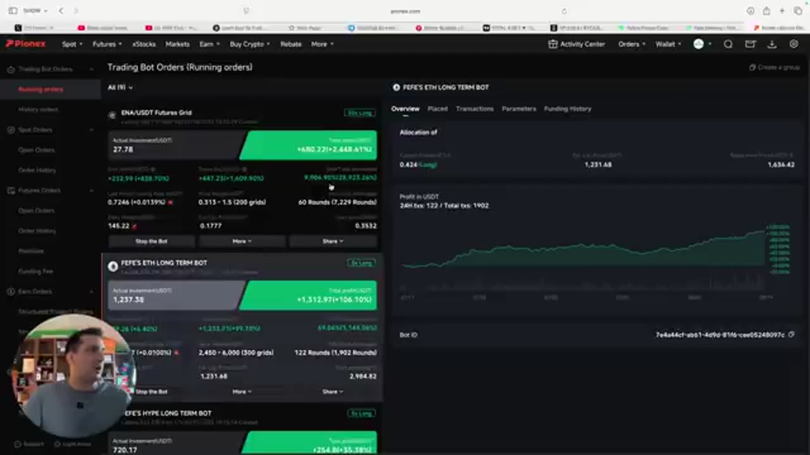Screen dimensions: 810x455
Task: Click the browser share icon
Action: [766, 11]
